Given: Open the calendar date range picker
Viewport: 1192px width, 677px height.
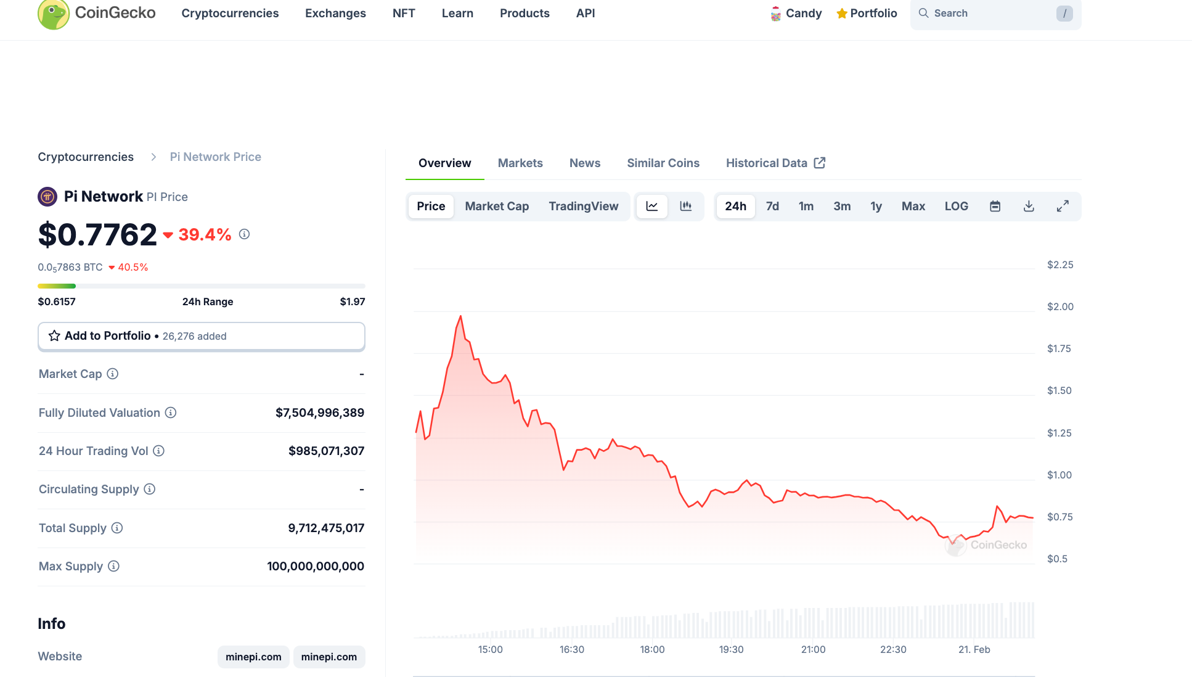Looking at the screenshot, I should pos(995,206).
